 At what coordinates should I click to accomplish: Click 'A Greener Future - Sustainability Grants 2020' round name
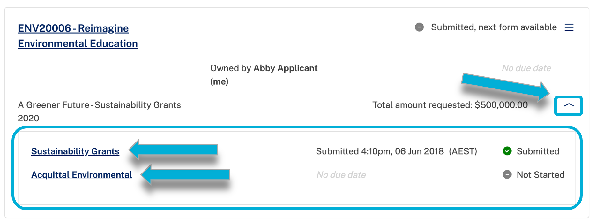click(99, 112)
